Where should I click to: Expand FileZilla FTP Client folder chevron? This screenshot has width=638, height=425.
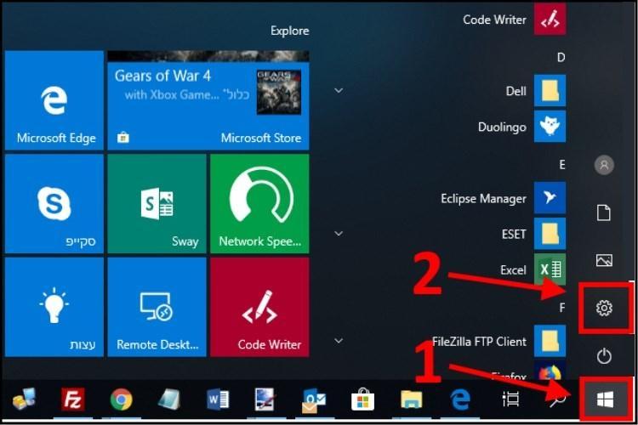pos(339,341)
